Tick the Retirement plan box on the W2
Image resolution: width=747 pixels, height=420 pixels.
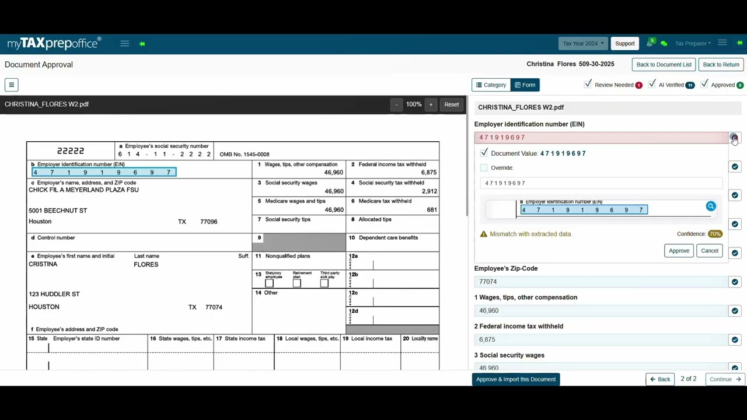click(x=297, y=283)
